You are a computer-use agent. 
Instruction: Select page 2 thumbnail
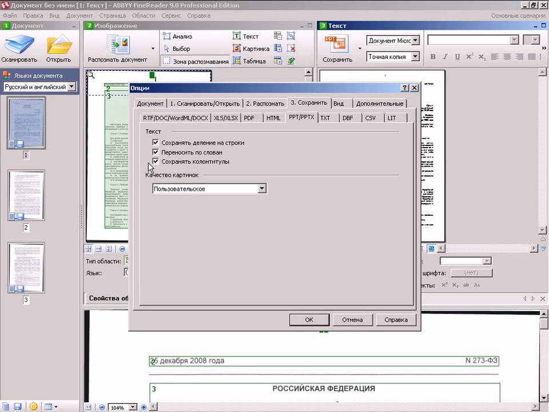coord(26,195)
